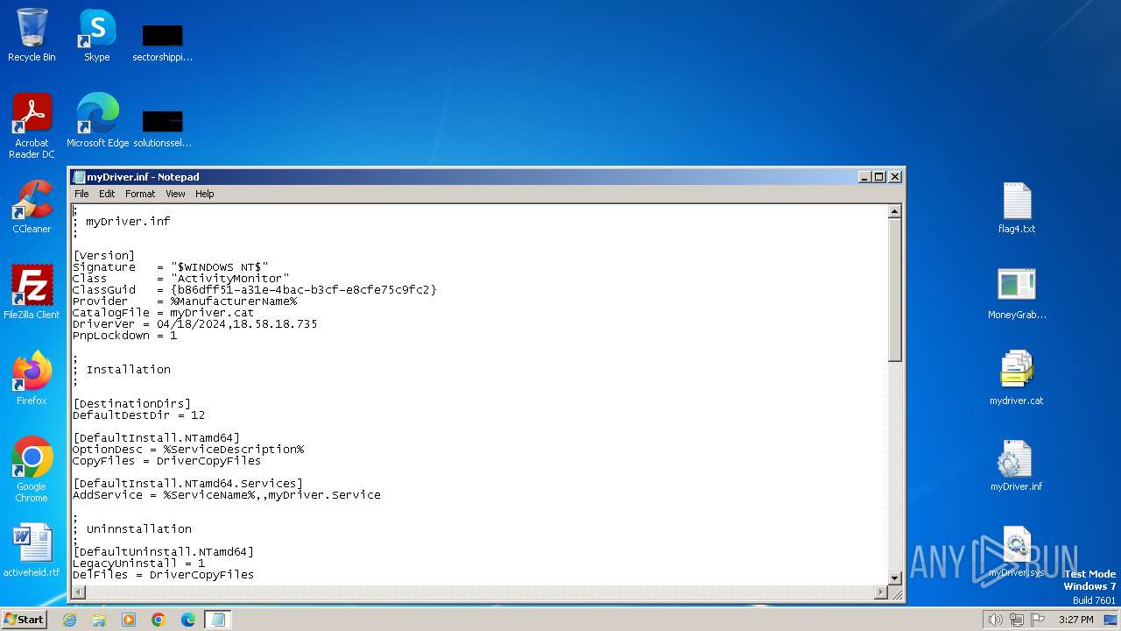Viewport: 1121px width, 631px height.
Task: Click the 3:27 PM taskbar clock
Action: coord(1076,620)
